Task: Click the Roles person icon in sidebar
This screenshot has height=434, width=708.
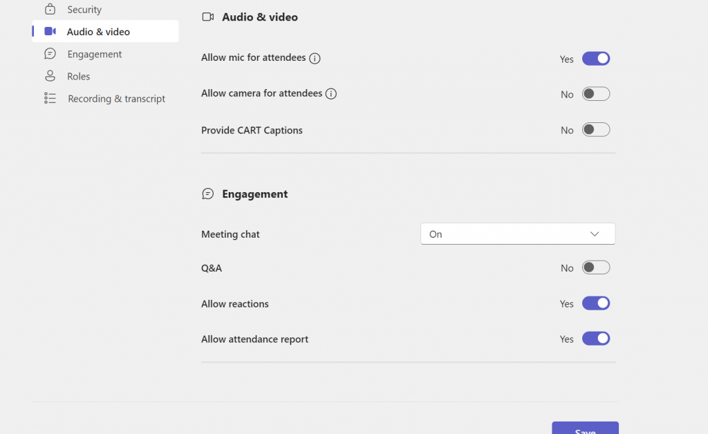Action: point(50,76)
